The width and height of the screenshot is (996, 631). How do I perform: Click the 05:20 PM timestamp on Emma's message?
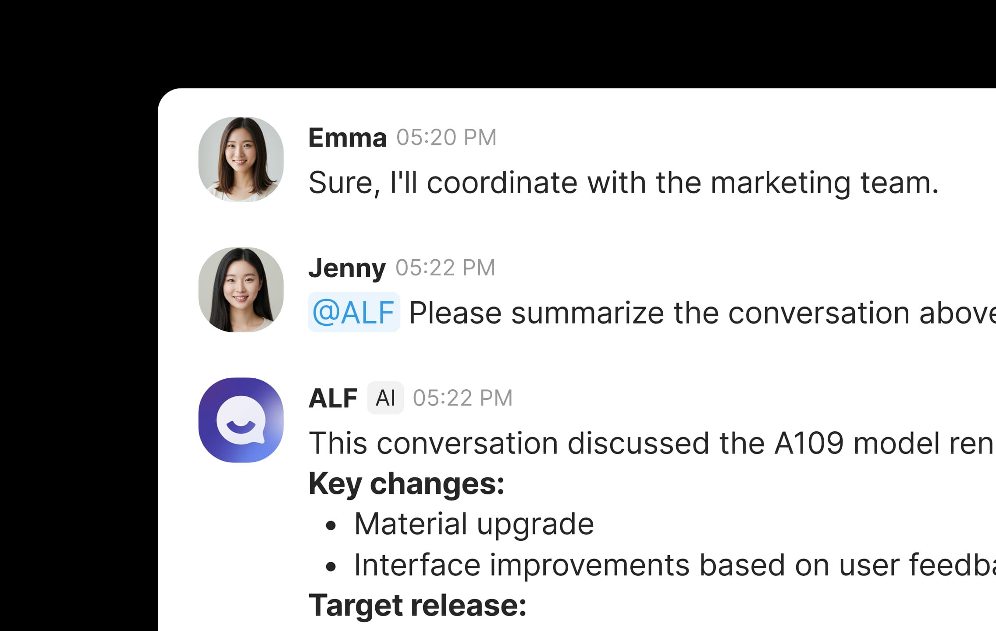tap(446, 137)
